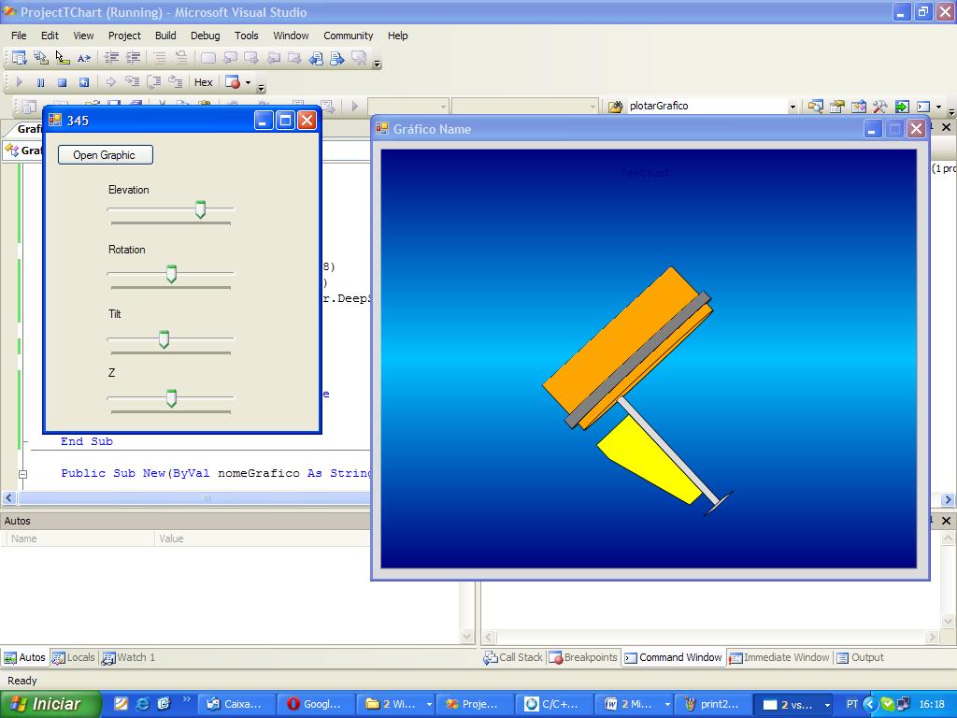The height and width of the screenshot is (718, 957).
Task: Switch to the Watch 1 tab
Action: (x=129, y=657)
